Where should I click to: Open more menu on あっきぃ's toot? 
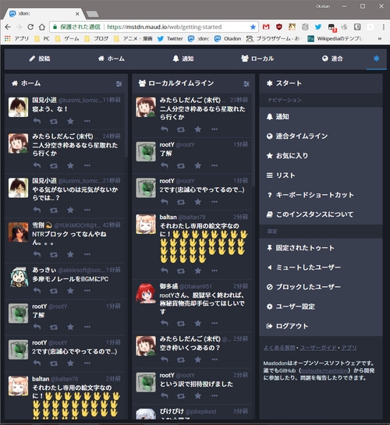click(x=87, y=291)
